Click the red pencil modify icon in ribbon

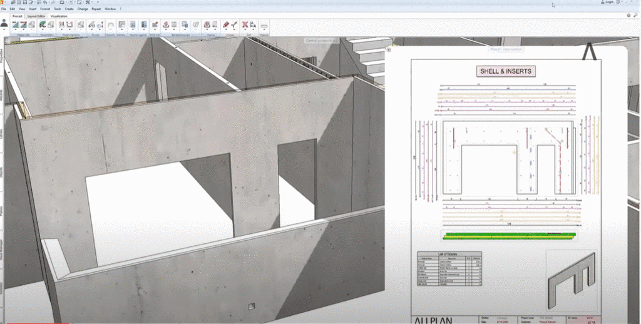[x=226, y=24]
